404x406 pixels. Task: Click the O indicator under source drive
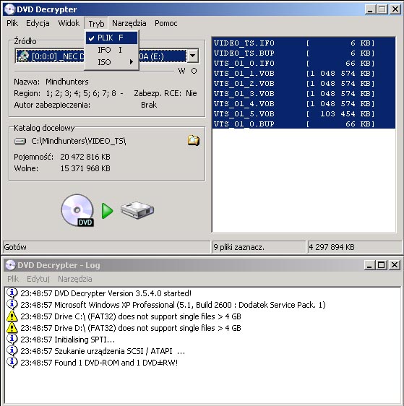click(x=194, y=71)
